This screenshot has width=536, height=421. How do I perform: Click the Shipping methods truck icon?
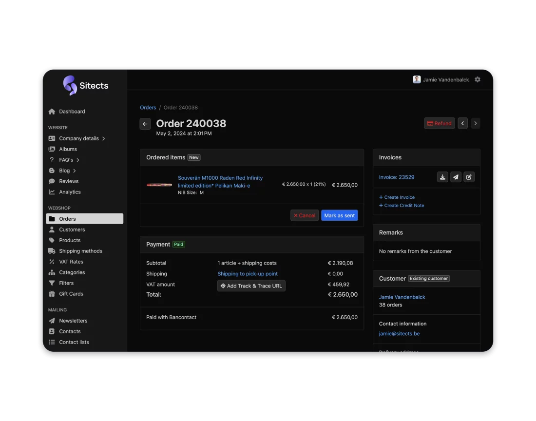click(x=52, y=251)
